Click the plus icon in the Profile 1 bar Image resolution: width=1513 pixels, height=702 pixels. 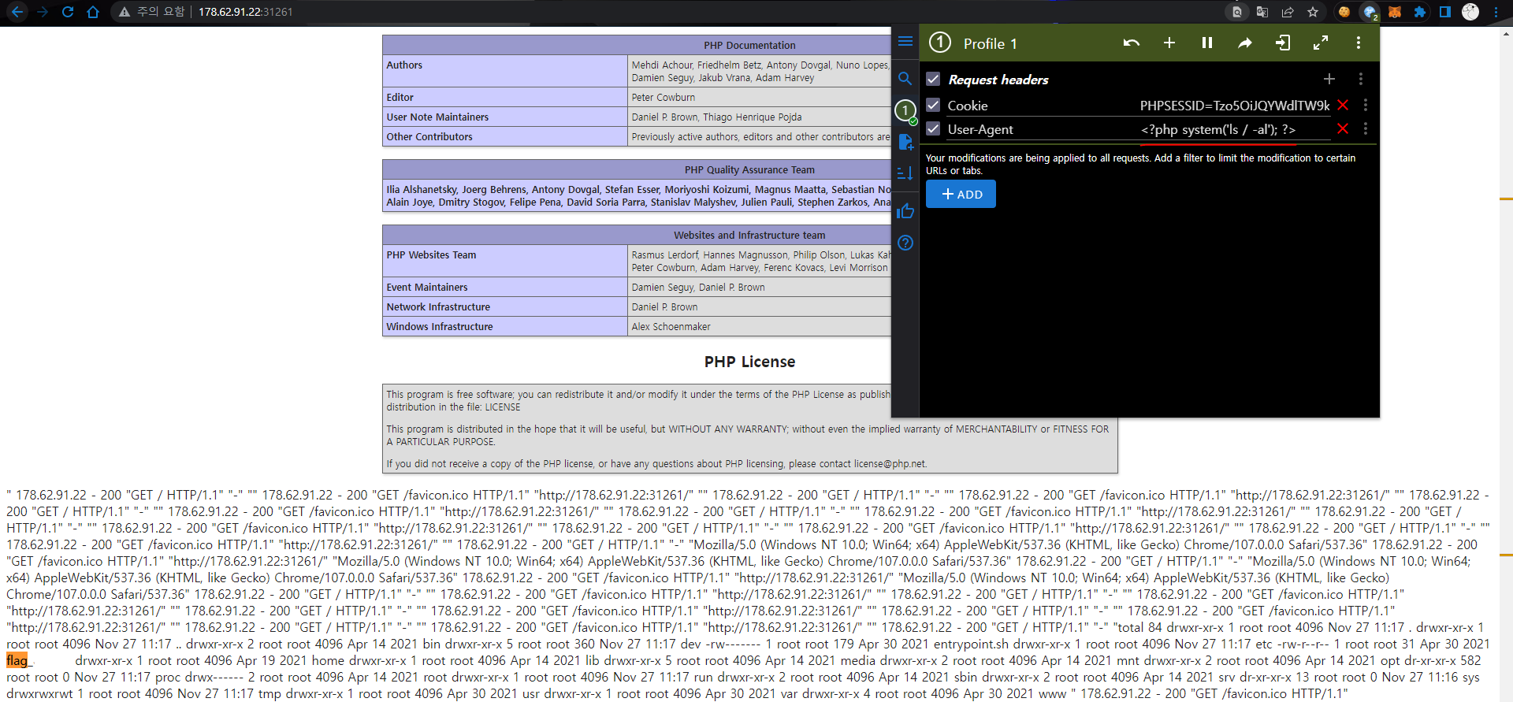click(x=1169, y=43)
